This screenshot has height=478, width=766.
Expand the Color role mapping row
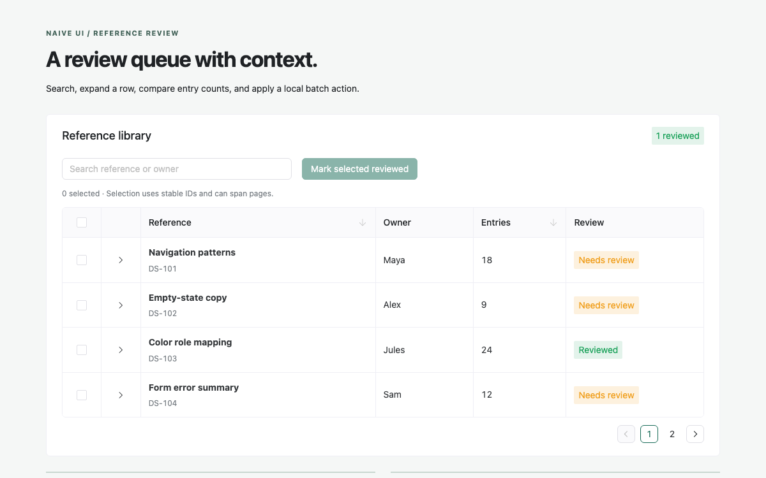coord(121,350)
